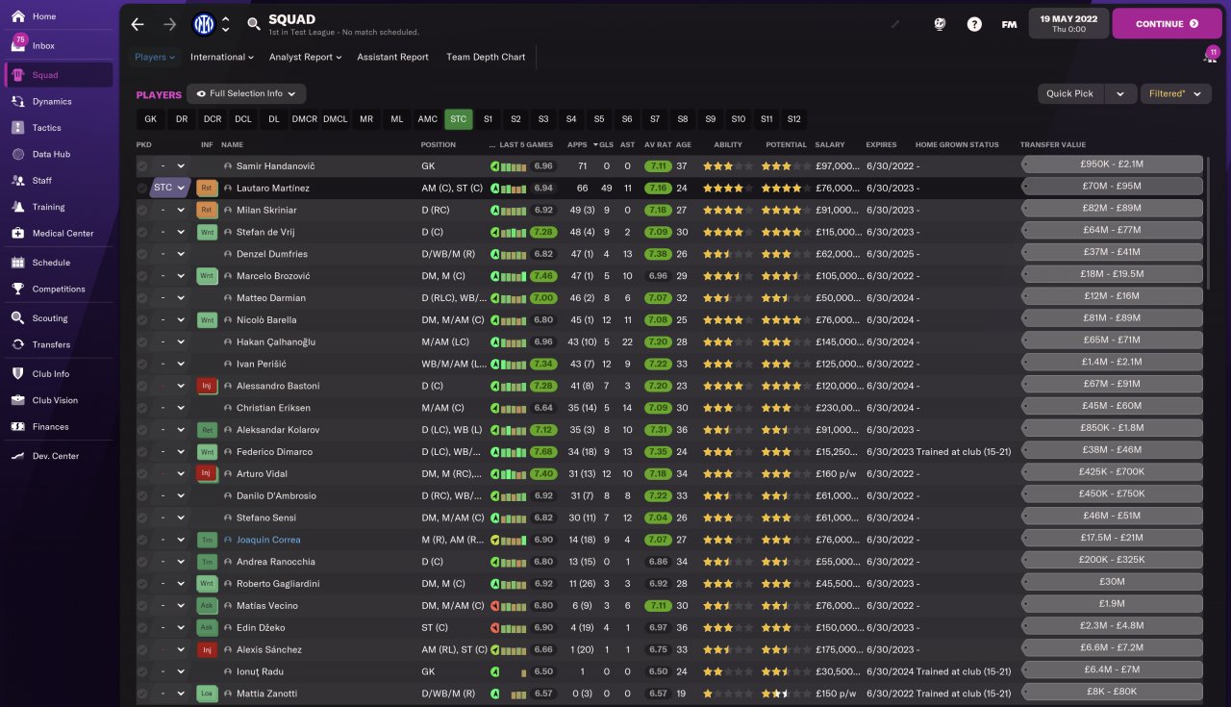This screenshot has height=707, width=1231.
Task: Expand the Full Selection Info view dropdown
Action: [x=247, y=93]
